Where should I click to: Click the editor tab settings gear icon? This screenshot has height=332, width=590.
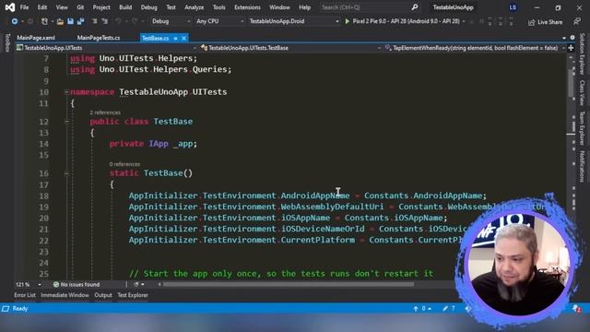tap(572, 38)
